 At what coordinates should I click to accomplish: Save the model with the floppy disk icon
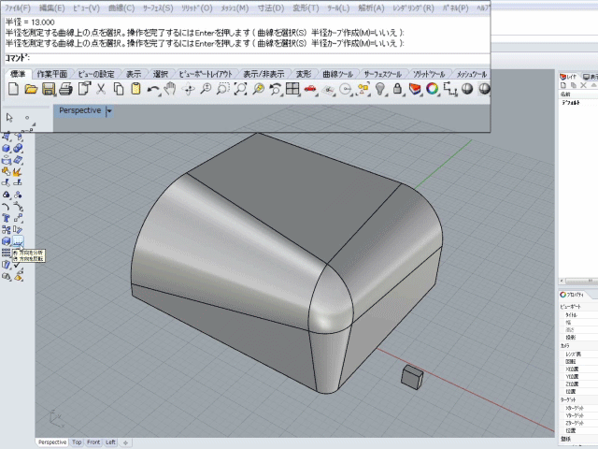(x=48, y=90)
